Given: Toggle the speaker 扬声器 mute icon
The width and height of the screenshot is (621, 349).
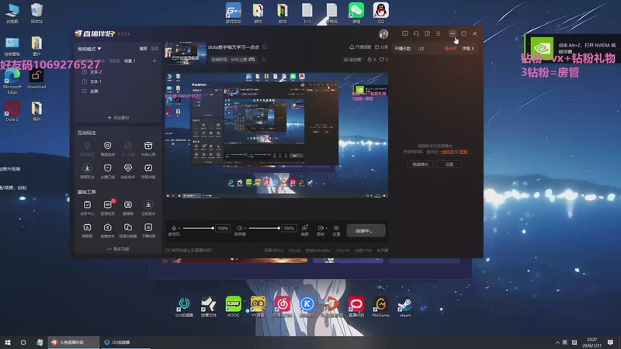Looking at the screenshot, I should pyautogui.click(x=239, y=228).
